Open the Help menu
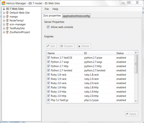This screenshot has width=144, height=123. click(x=55, y=9)
